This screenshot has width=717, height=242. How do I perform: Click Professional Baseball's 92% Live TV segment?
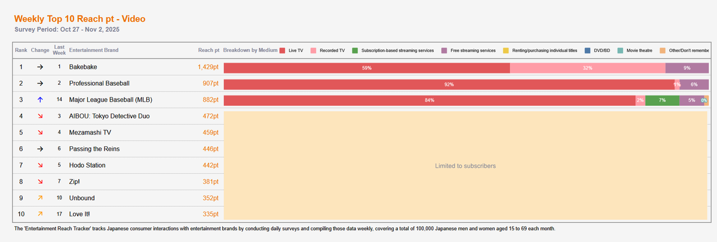pyautogui.click(x=449, y=84)
